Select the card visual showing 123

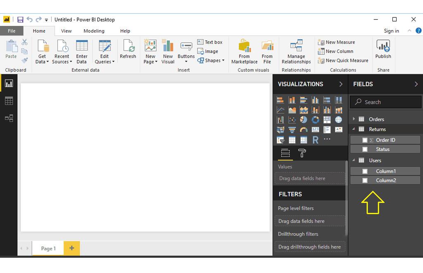[x=315, y=130]
